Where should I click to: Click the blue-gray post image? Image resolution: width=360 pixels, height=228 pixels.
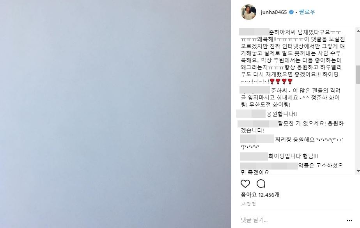coord(115,114)
